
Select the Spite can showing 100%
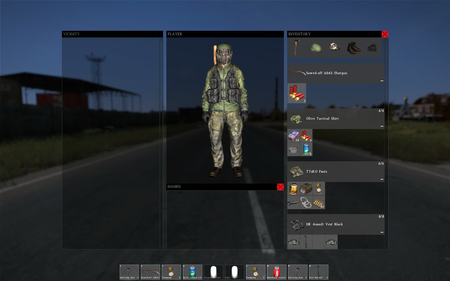coord(306,149)
